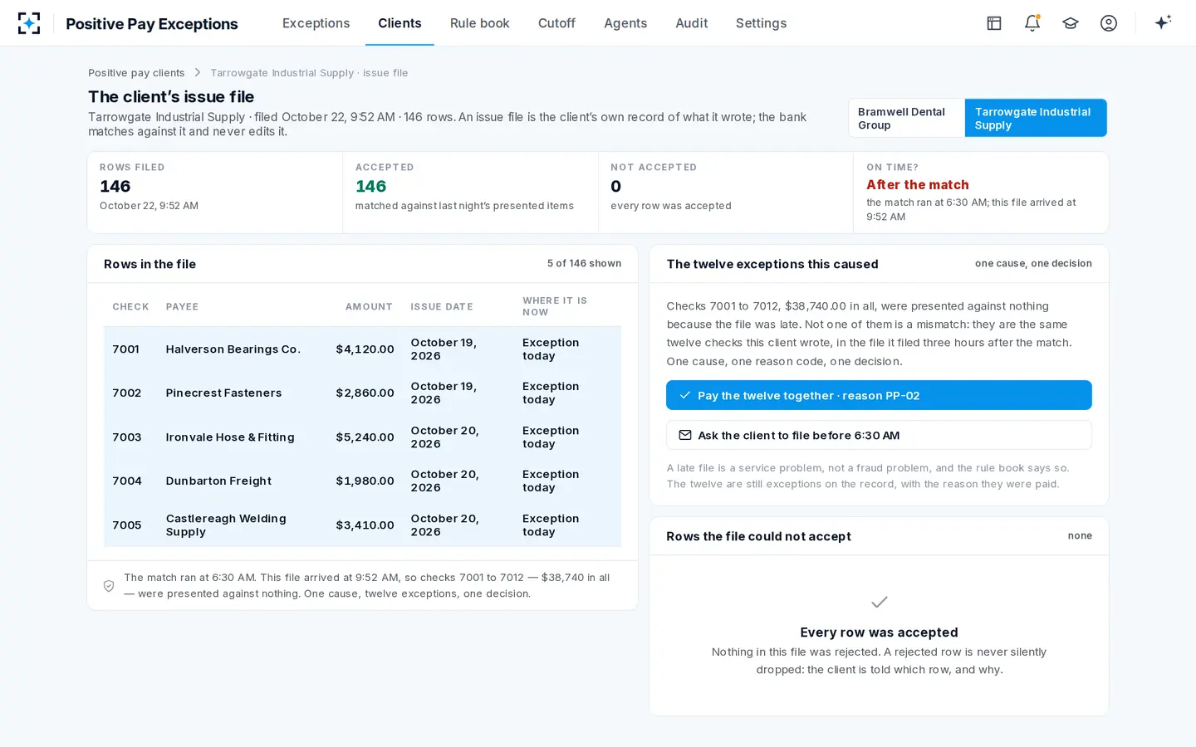Select the Pinecrest Fasteners row
1196x747 pixels.
tap(362, 393)
